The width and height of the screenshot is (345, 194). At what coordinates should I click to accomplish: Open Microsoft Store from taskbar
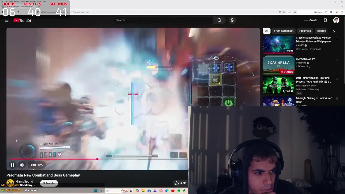(149, 191)
